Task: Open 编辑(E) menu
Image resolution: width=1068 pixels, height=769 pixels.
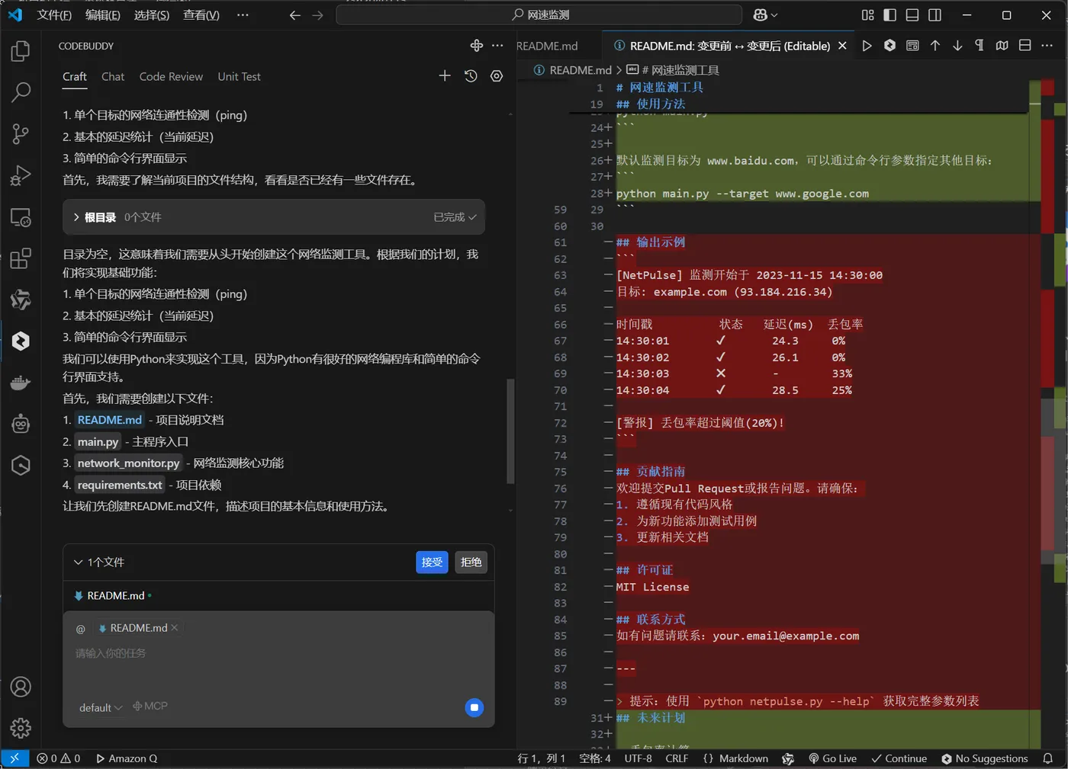Action: tap(103, 14)
